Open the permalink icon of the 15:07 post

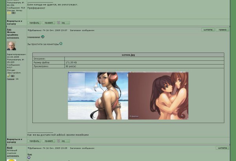coord(28,30)
